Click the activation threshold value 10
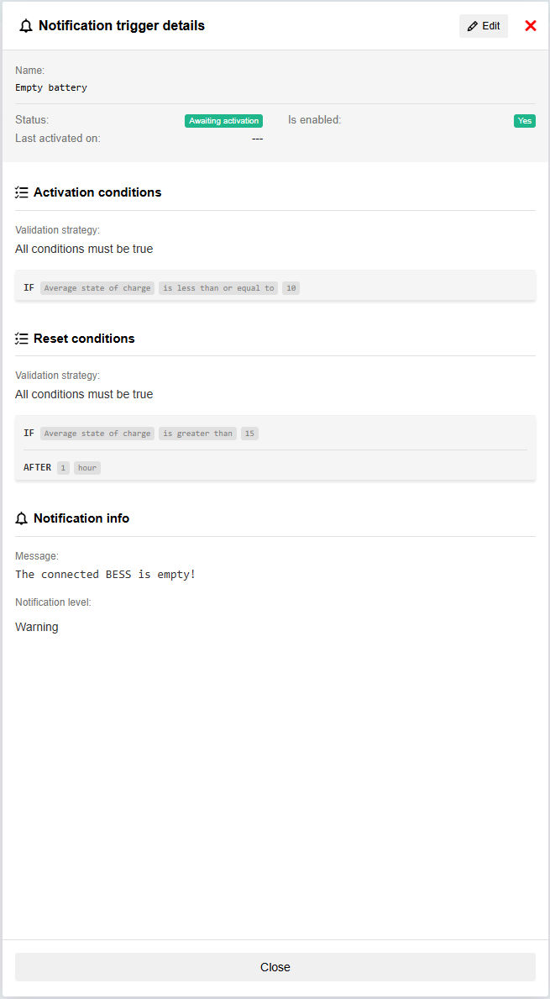Viewport: 550px width, 999px height. coord(291,288)
